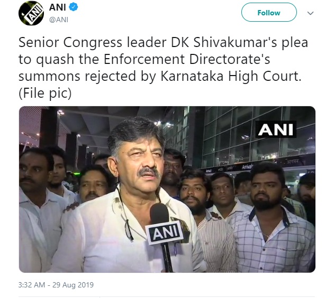This screenshot has height=298, width=335.
Task: Click the "Enforcement Directorate's" phrase
Action: point(187,59)
